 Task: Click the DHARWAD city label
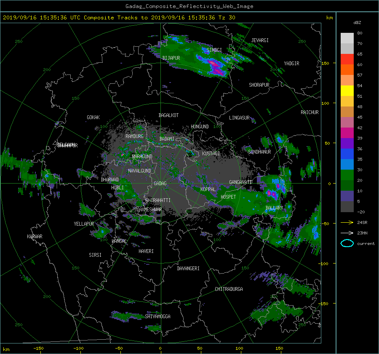[110, 180]
